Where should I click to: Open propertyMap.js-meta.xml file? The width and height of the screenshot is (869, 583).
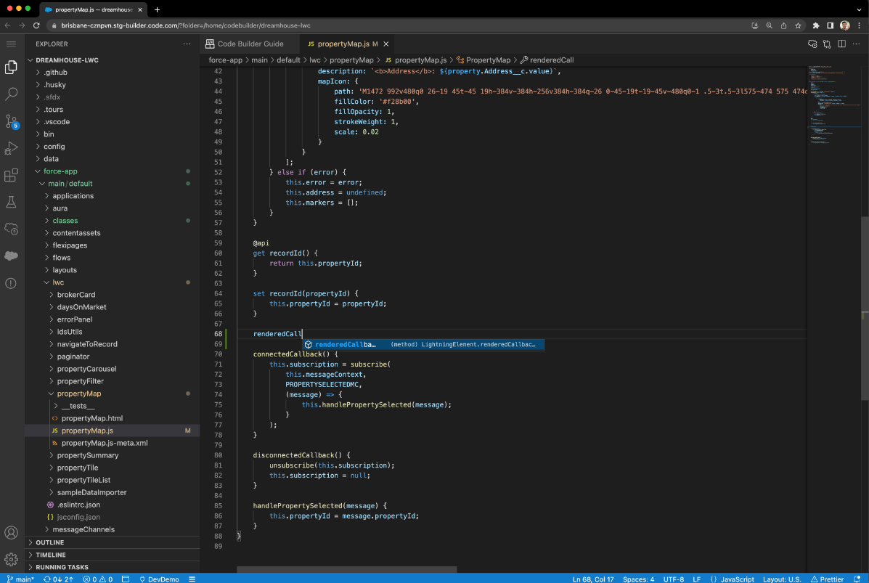[113, 444]
